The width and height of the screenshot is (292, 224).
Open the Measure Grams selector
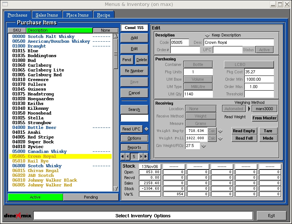point(201,123)
